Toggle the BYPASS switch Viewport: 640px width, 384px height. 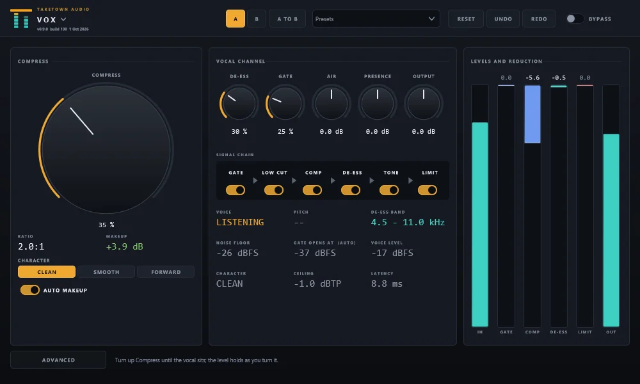tap(575, 19)
